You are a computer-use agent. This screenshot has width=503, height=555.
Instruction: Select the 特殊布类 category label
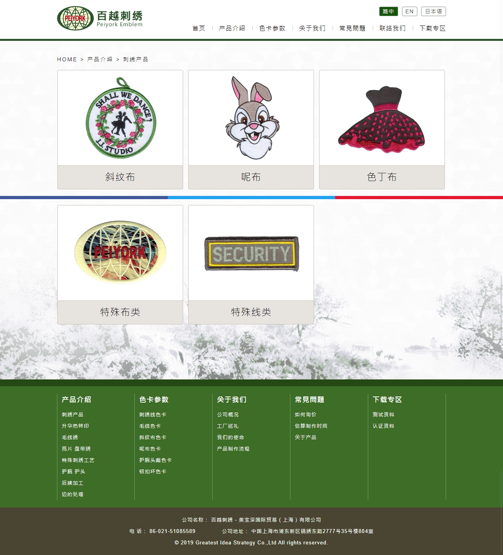(120, 312)
